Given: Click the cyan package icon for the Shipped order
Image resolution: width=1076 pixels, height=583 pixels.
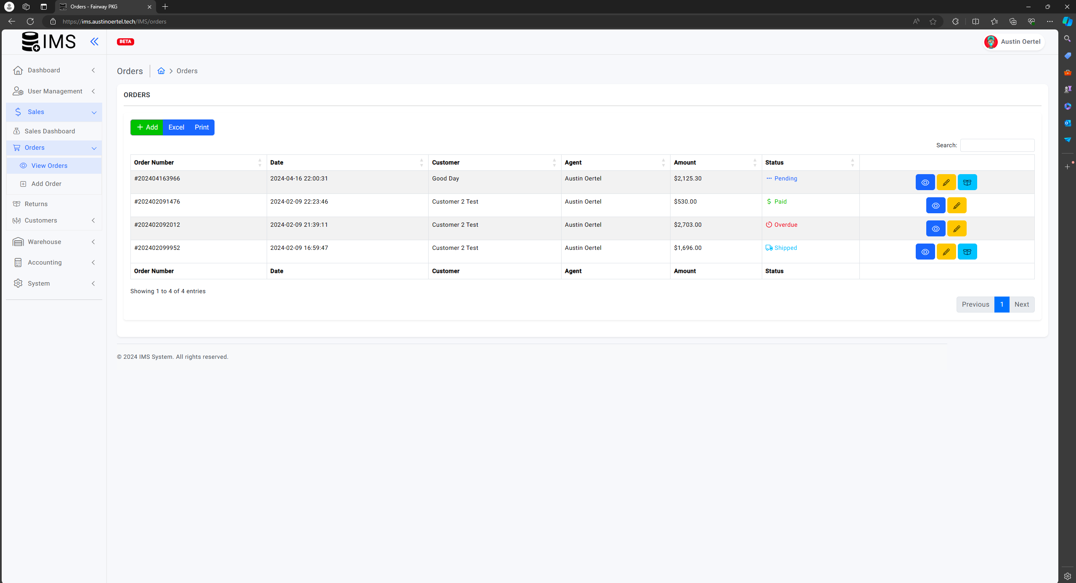Looking at the screenshot, I should pyautogui.click(x=967, y=252).
